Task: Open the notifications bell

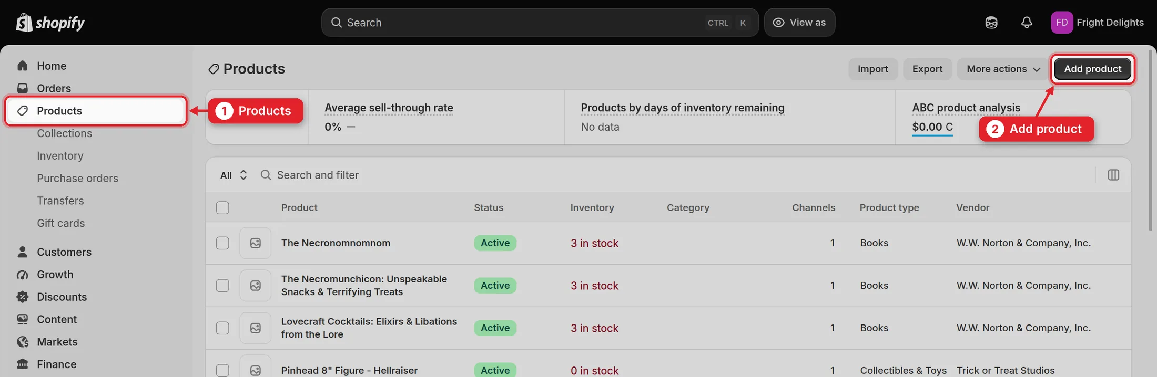Action: pos(1026,23)
